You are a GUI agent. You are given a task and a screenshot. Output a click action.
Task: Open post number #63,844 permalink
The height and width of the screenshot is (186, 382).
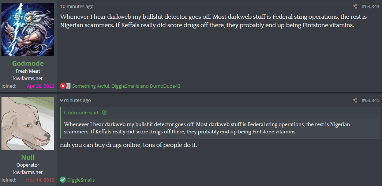(x=370, y=6)
